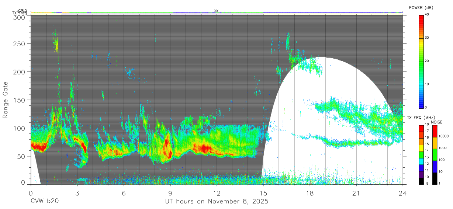
Task: Click the 21 hour tick label
Action: pos(356,193)
